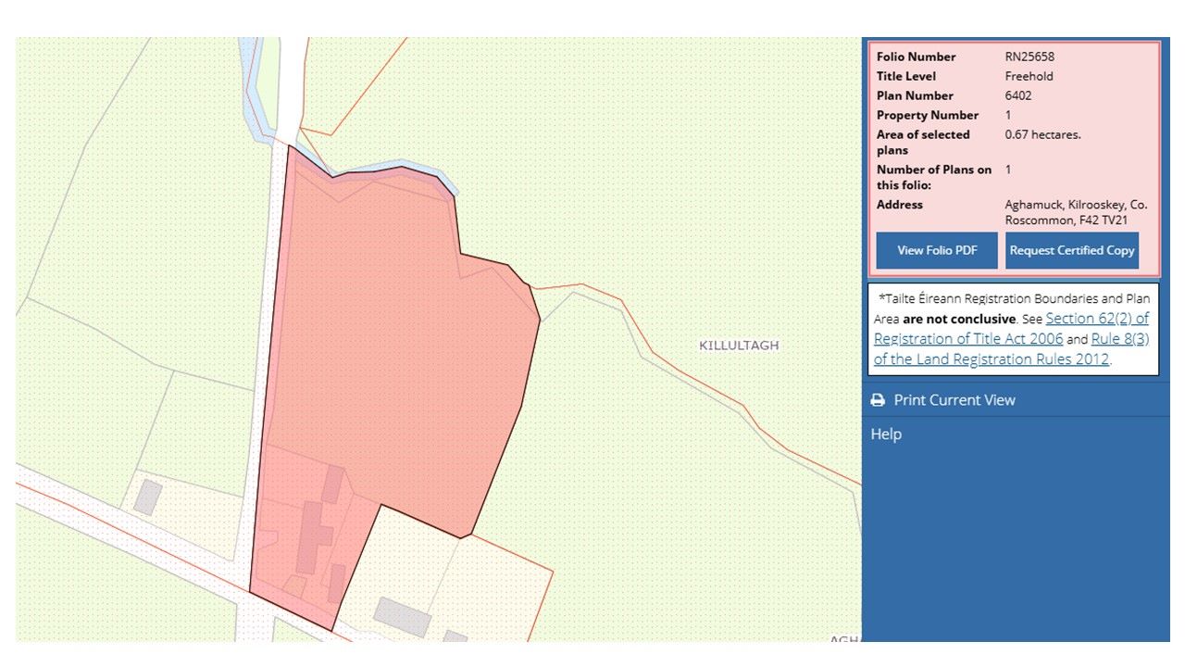
Task: Open Section 62(2) Registration of Title Act link
Action: 1011,329
